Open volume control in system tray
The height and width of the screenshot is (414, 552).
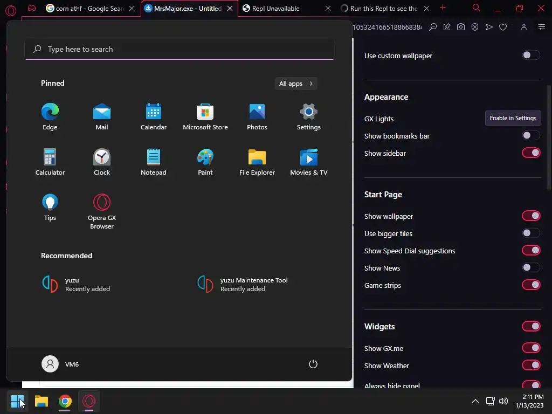[503, 401]
